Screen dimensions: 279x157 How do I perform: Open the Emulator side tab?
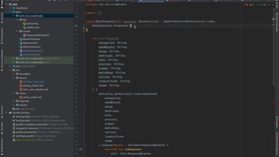click(277, 122)
